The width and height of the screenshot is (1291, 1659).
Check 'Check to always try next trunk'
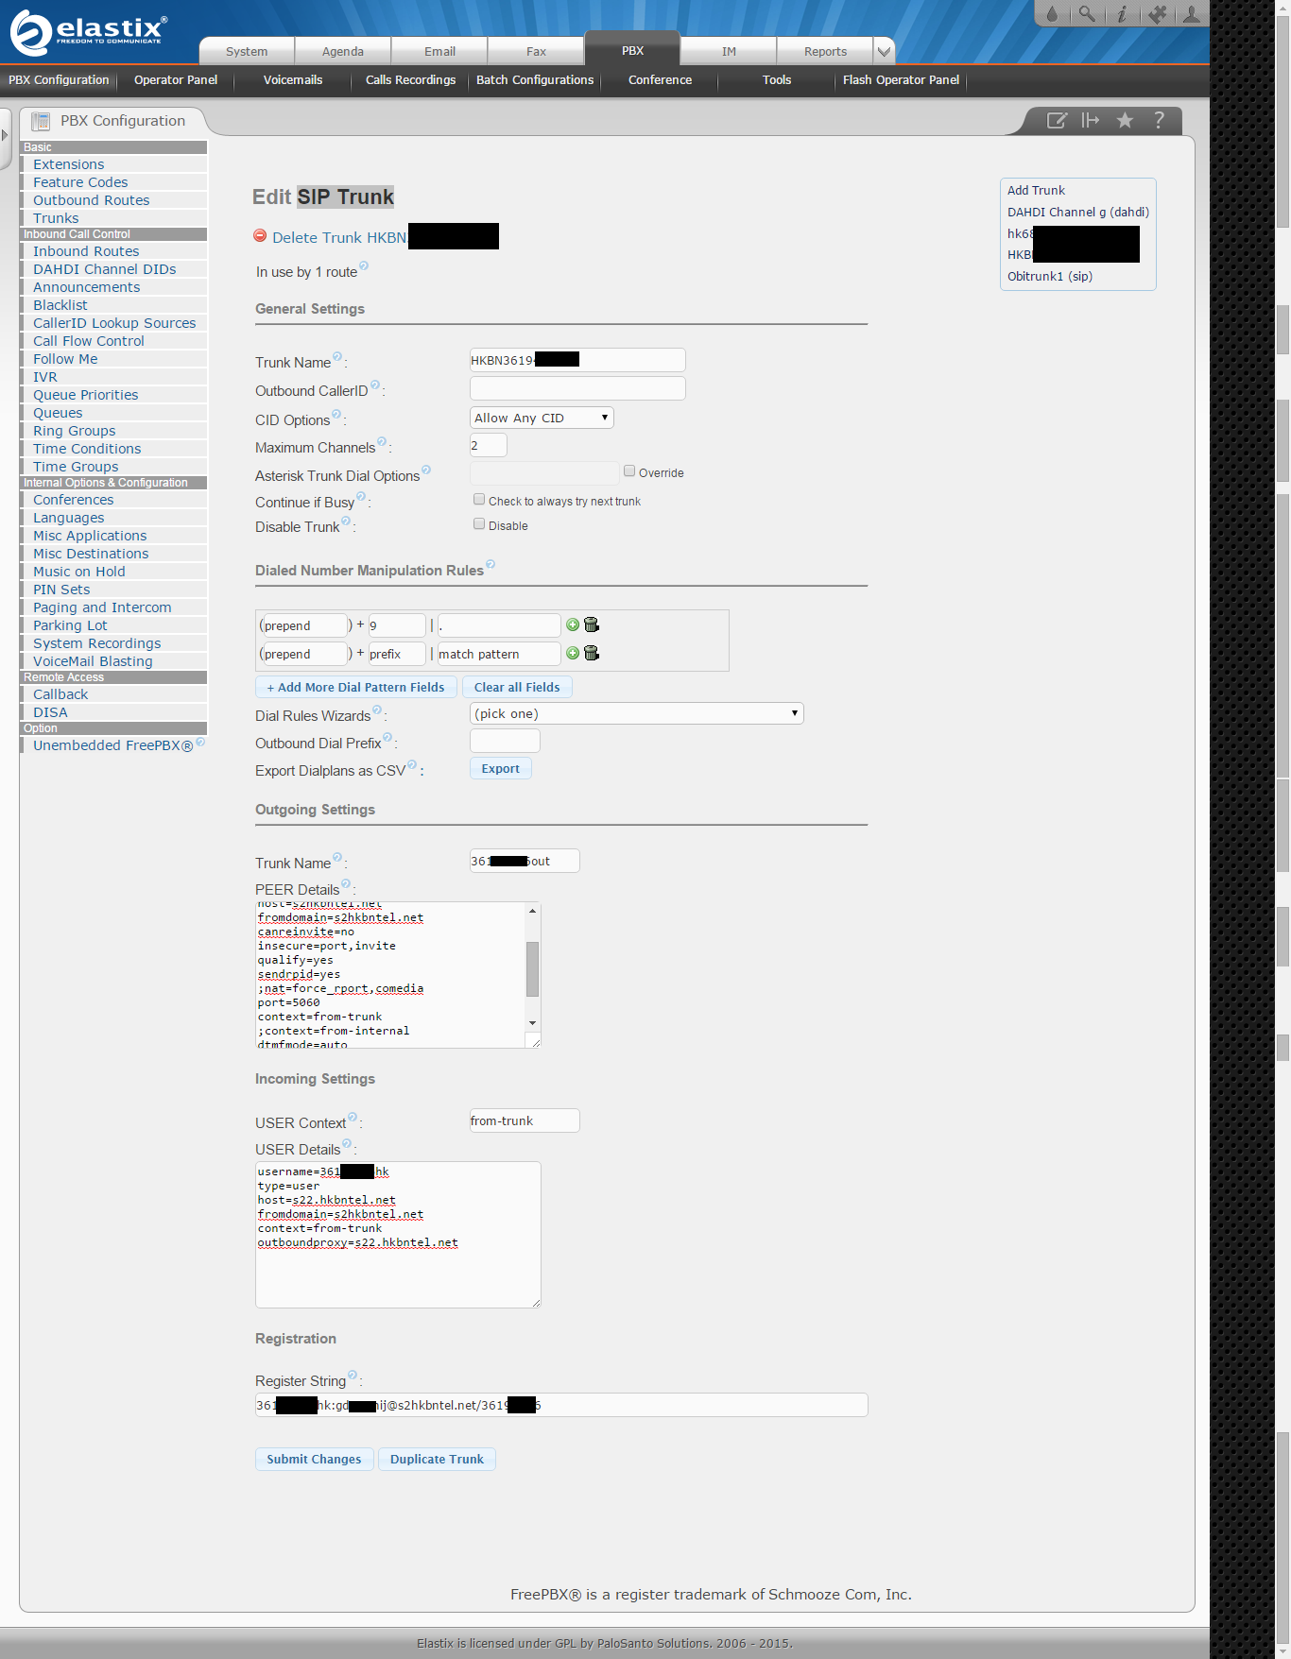[x=479, y=500]
